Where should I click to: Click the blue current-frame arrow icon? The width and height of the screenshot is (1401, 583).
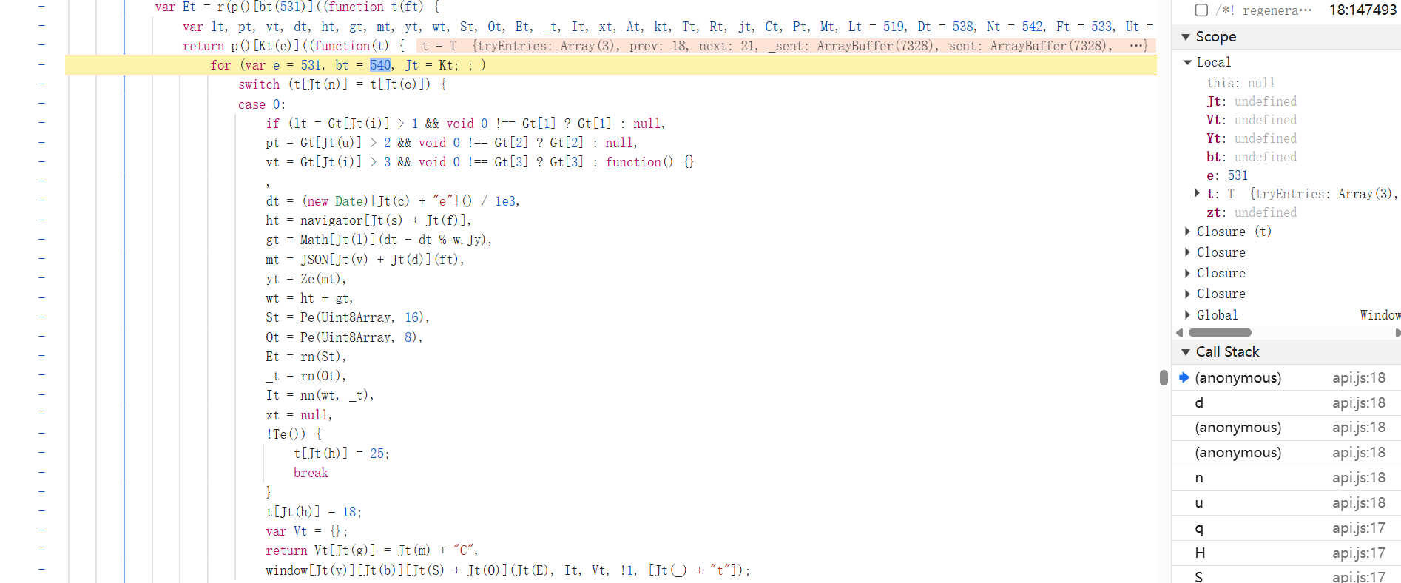[1184, 377]
